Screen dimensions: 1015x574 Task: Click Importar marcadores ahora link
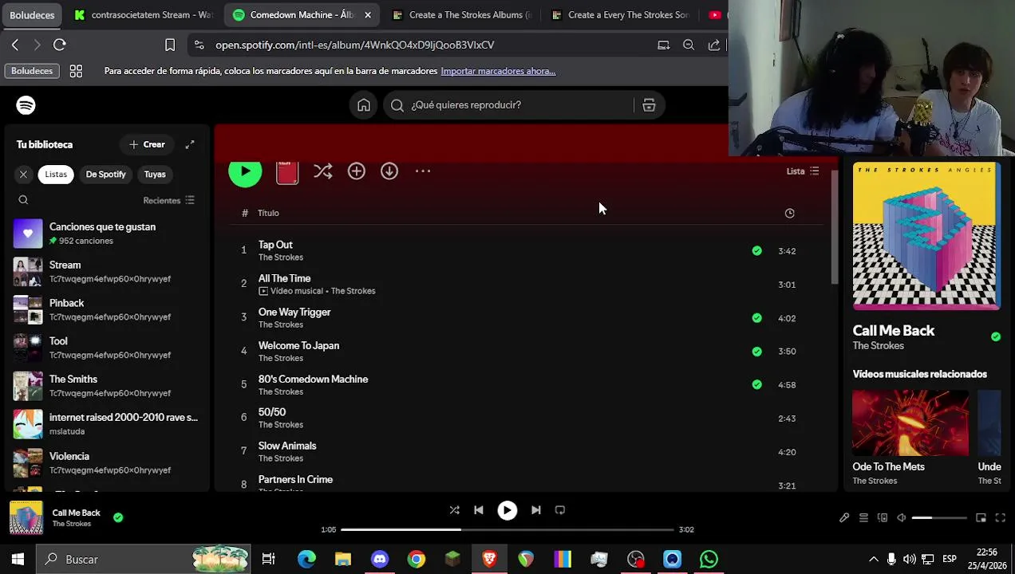[x=498, y=71]
